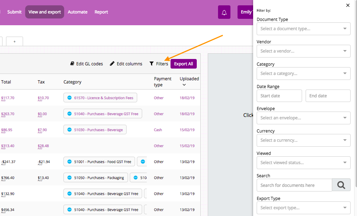357x216 pixels.
Task: Click the $10.70 tax value
Action: tap(43, 98)
